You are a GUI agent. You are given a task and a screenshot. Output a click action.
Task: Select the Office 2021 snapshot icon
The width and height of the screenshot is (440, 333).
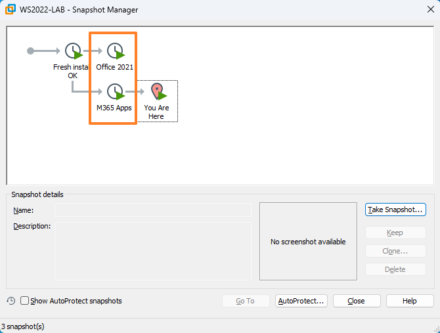[116, 51]
